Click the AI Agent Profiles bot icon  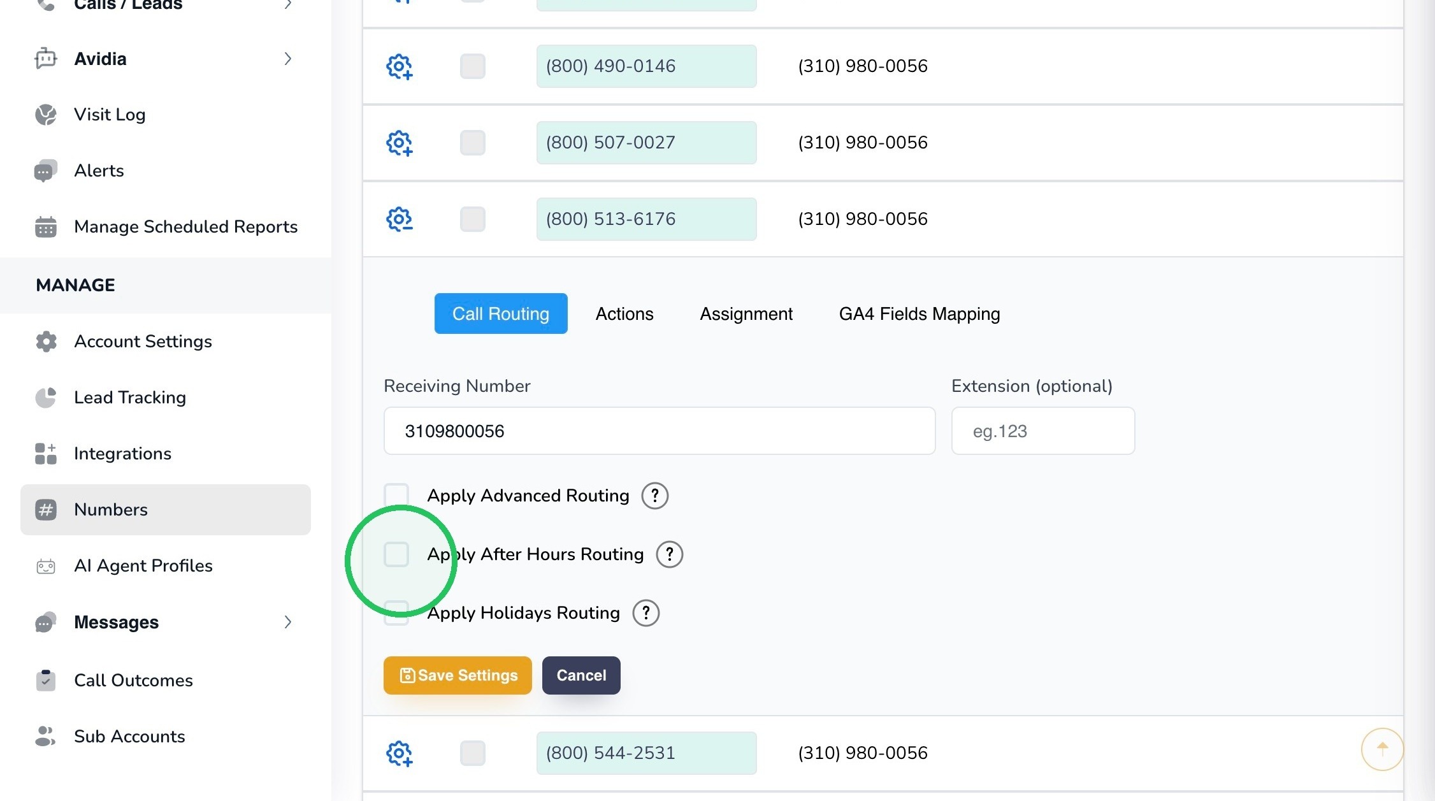coord(46,566)
